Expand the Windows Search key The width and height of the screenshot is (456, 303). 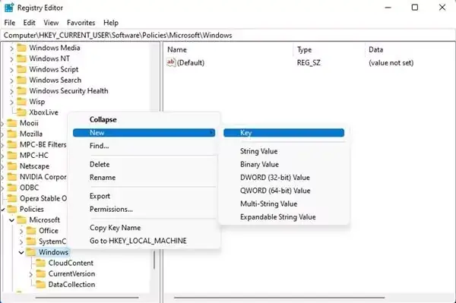tap(11, 80)
